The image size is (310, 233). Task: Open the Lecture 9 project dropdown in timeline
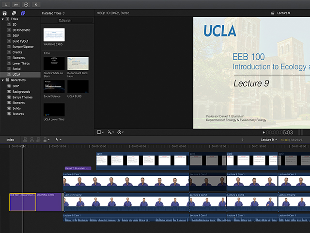coord(268,140)
